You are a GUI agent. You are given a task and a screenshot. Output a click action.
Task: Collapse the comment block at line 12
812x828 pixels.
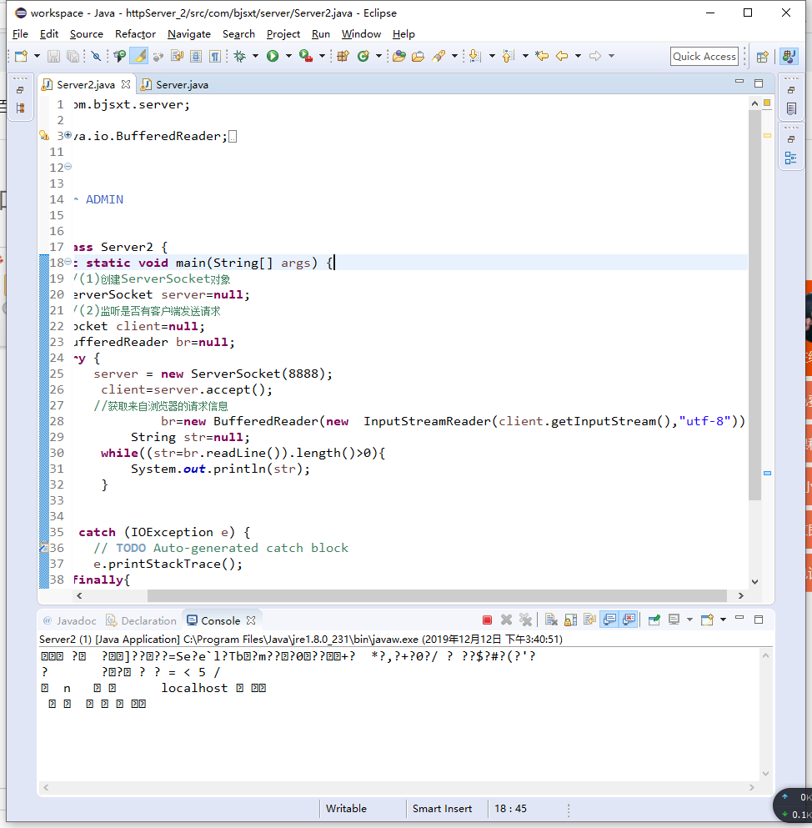pyautogui.click(x=68, y=167)
